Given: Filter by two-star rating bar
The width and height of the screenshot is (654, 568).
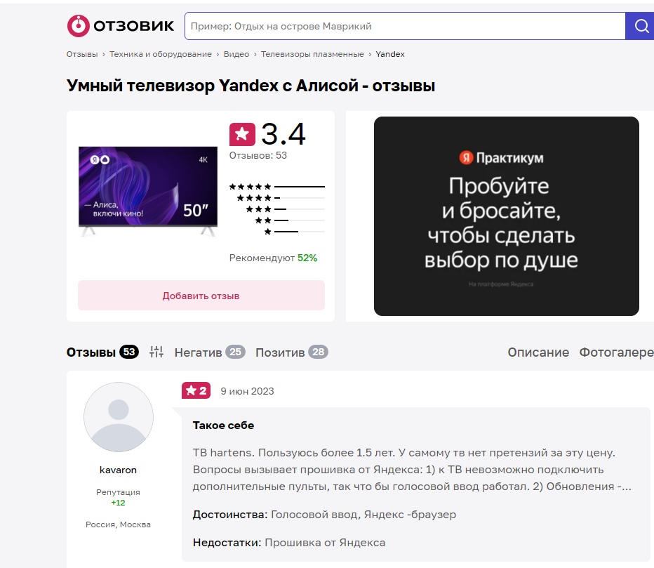Looking at the screenshot, I should click(x=290, y=220).
